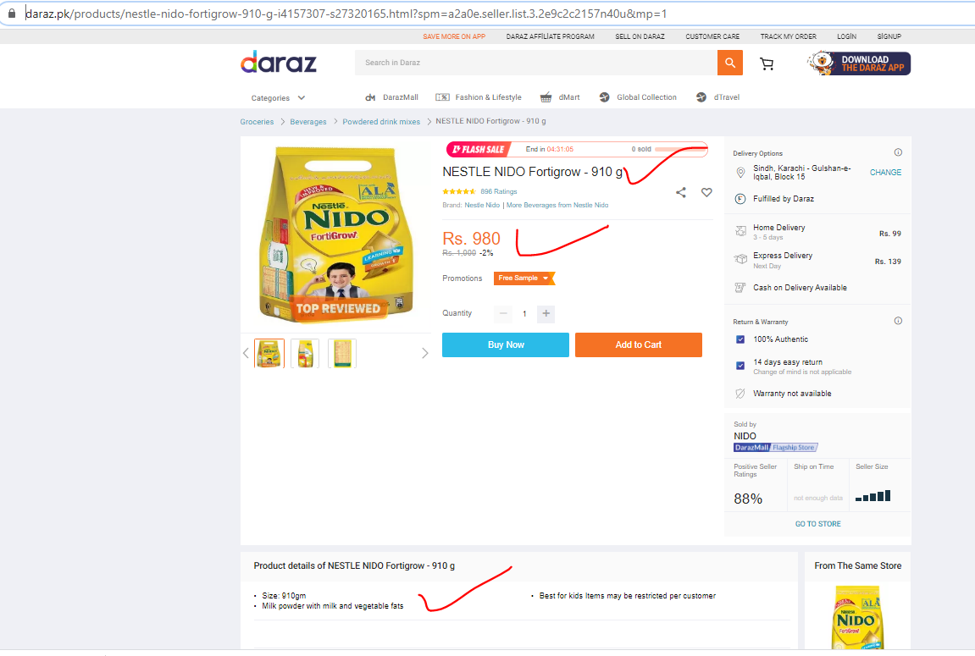
Task: Click GO TO STORE link
Action: [817, 524]
